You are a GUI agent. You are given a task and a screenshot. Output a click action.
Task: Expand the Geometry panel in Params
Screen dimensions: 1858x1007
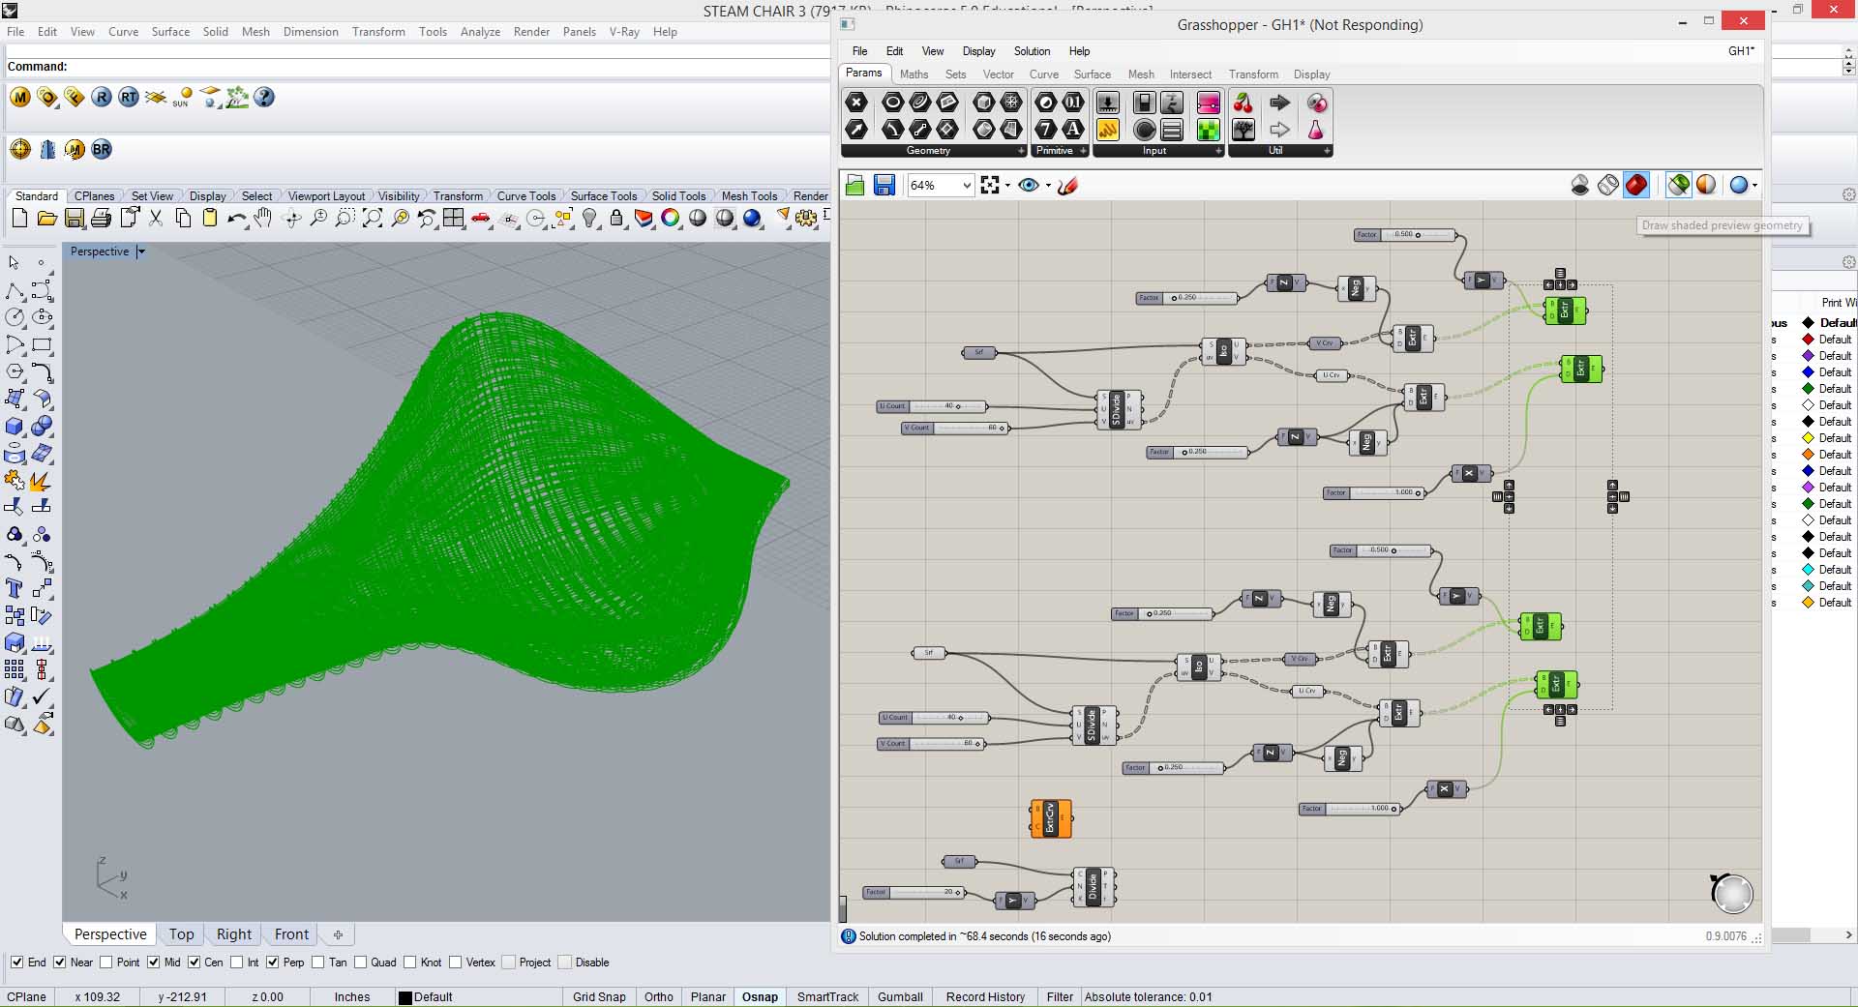pyautogui.click(x=1020, y=151)
